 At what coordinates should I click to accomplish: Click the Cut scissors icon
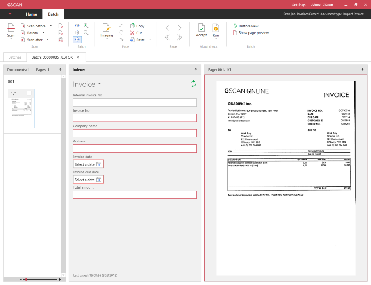pyautogui.click(x=133, y=33)
